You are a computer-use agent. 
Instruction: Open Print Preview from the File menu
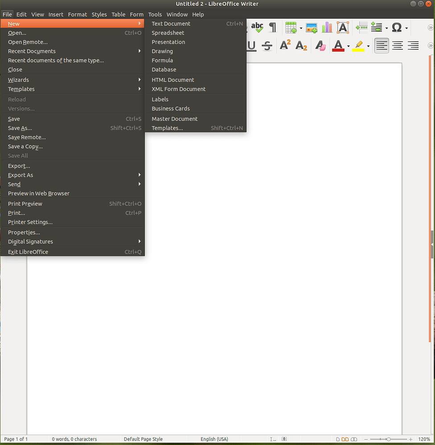[x=25, y=203]
